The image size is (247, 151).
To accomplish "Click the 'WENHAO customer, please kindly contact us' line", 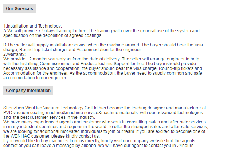I will [51, 136].
